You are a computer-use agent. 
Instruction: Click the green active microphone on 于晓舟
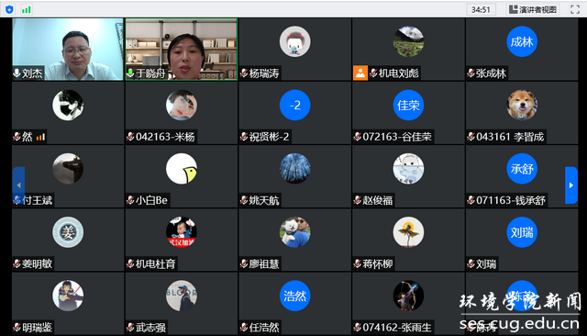tap(130, 73)
